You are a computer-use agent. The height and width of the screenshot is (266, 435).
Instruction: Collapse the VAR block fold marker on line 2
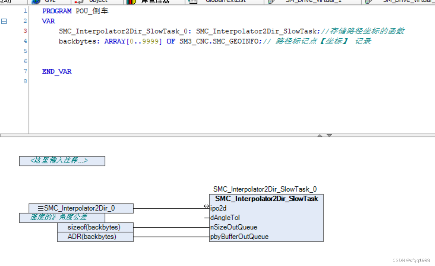(4, 21)
